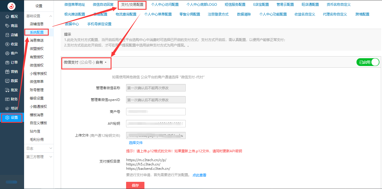Switch to 极光推送配置 tab

pyautogui.click(x=75, y=14)
